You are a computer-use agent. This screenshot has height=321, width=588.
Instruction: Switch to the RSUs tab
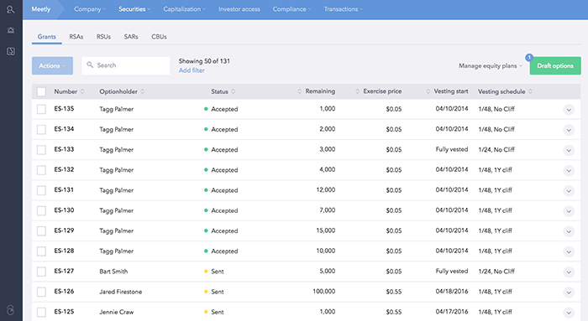103,37
